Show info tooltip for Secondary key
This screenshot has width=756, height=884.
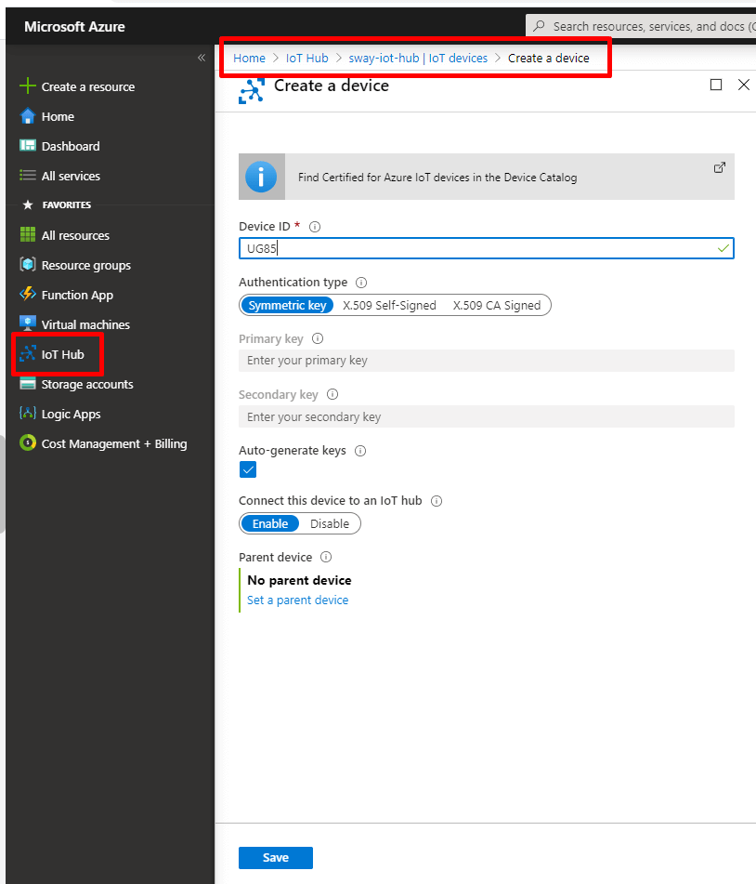point(332,394)
